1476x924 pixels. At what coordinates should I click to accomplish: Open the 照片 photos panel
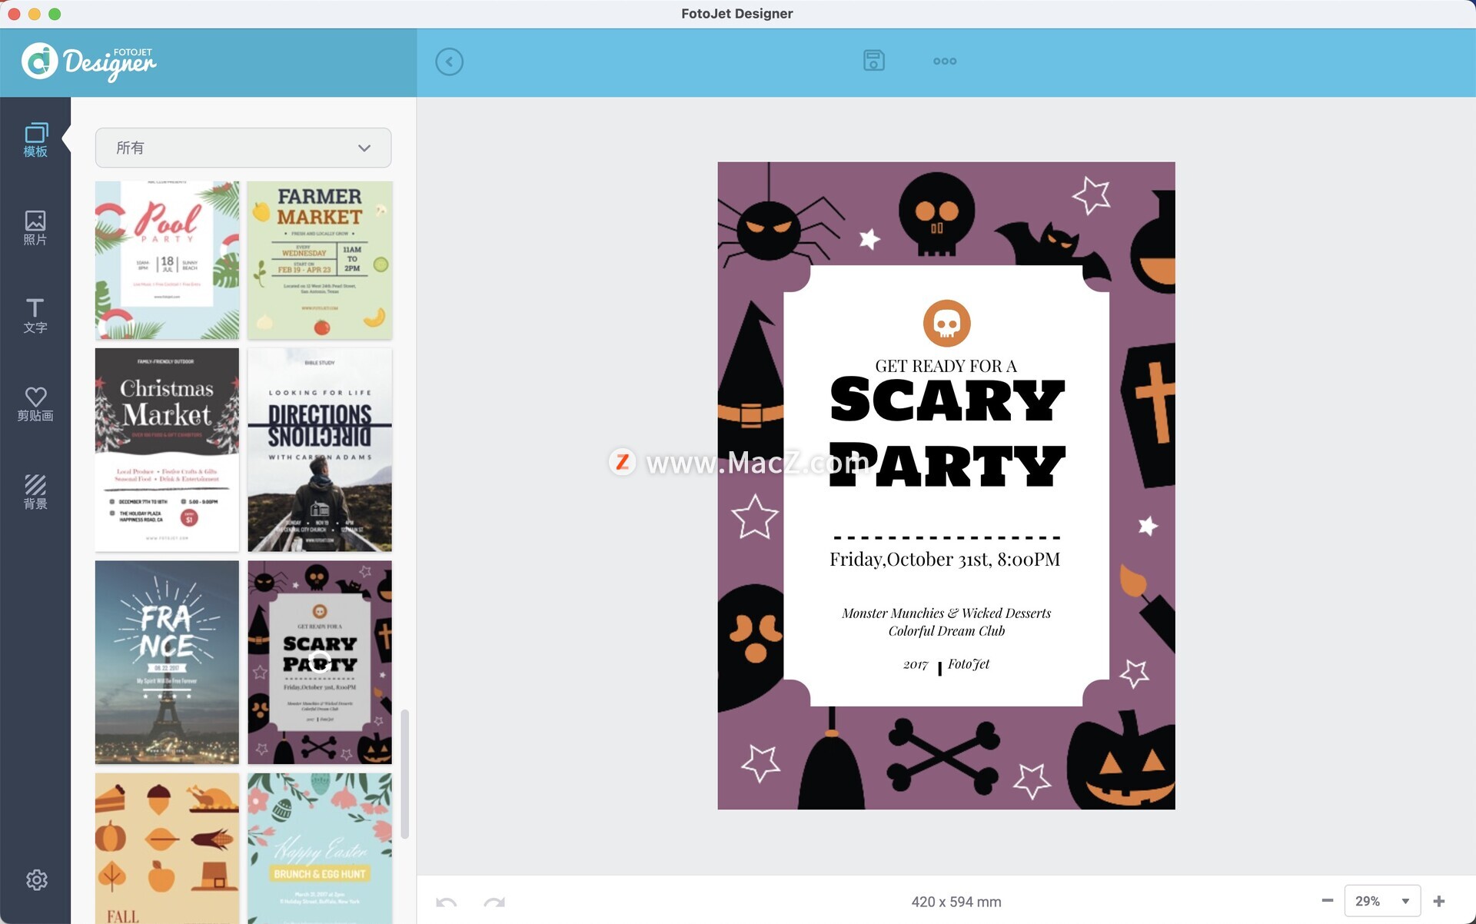coord(35,228)
